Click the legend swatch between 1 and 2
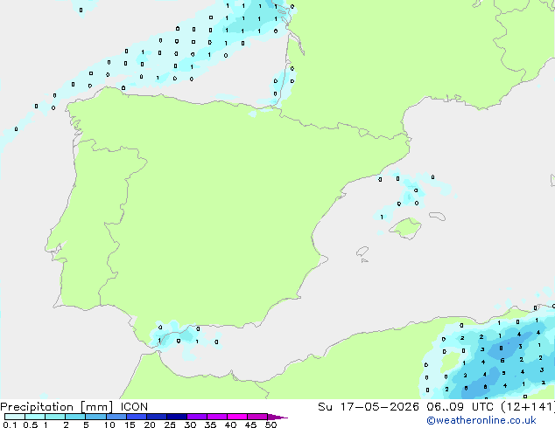 coord(55,417)
